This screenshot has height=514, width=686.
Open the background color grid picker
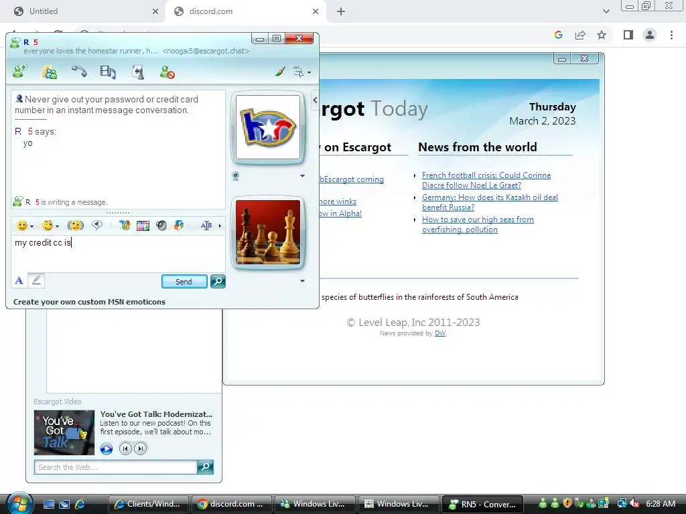143,226
